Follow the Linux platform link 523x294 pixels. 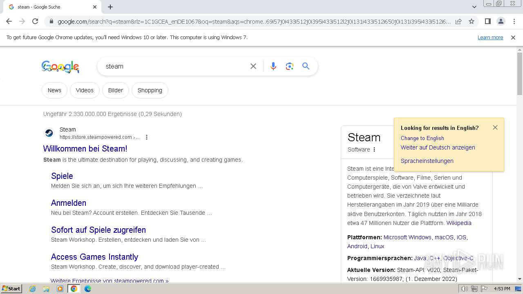pos(377,246)
